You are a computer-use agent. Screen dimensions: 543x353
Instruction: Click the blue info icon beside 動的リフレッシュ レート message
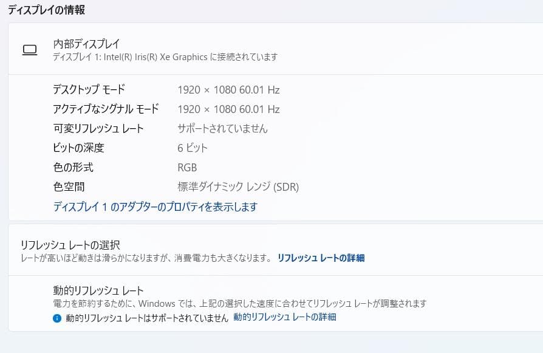coord(57,317)
